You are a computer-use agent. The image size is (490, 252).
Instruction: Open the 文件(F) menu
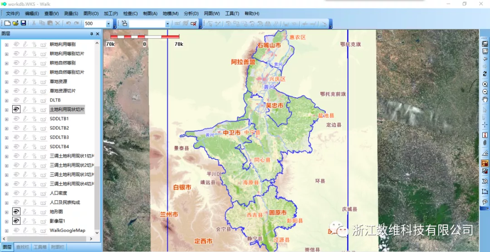coord(13,14)
